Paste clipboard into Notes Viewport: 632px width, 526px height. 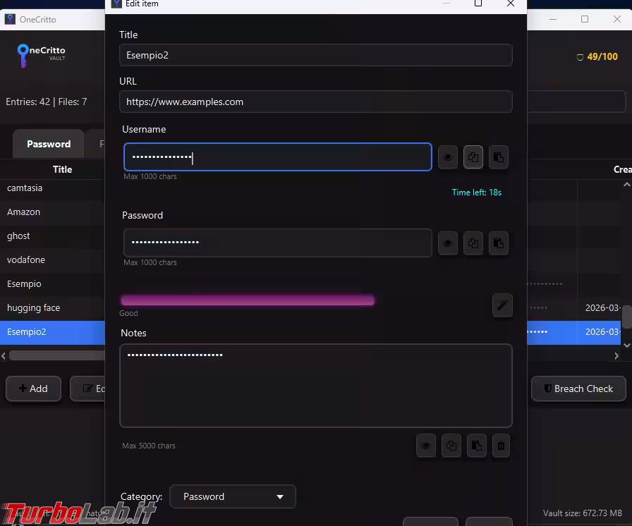coord(476,446)
